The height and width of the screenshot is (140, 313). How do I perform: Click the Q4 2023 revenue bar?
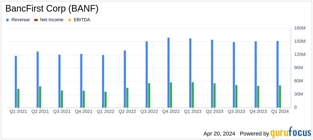[x=256, y=75]
